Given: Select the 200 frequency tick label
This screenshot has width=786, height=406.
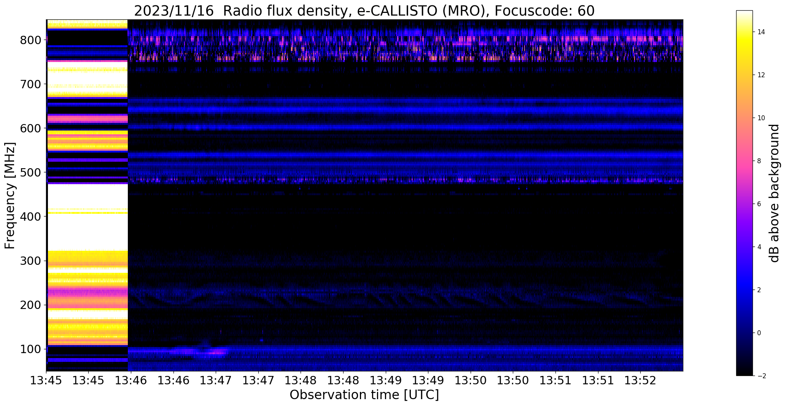Looking at the screenshot, I should [31, 305].
